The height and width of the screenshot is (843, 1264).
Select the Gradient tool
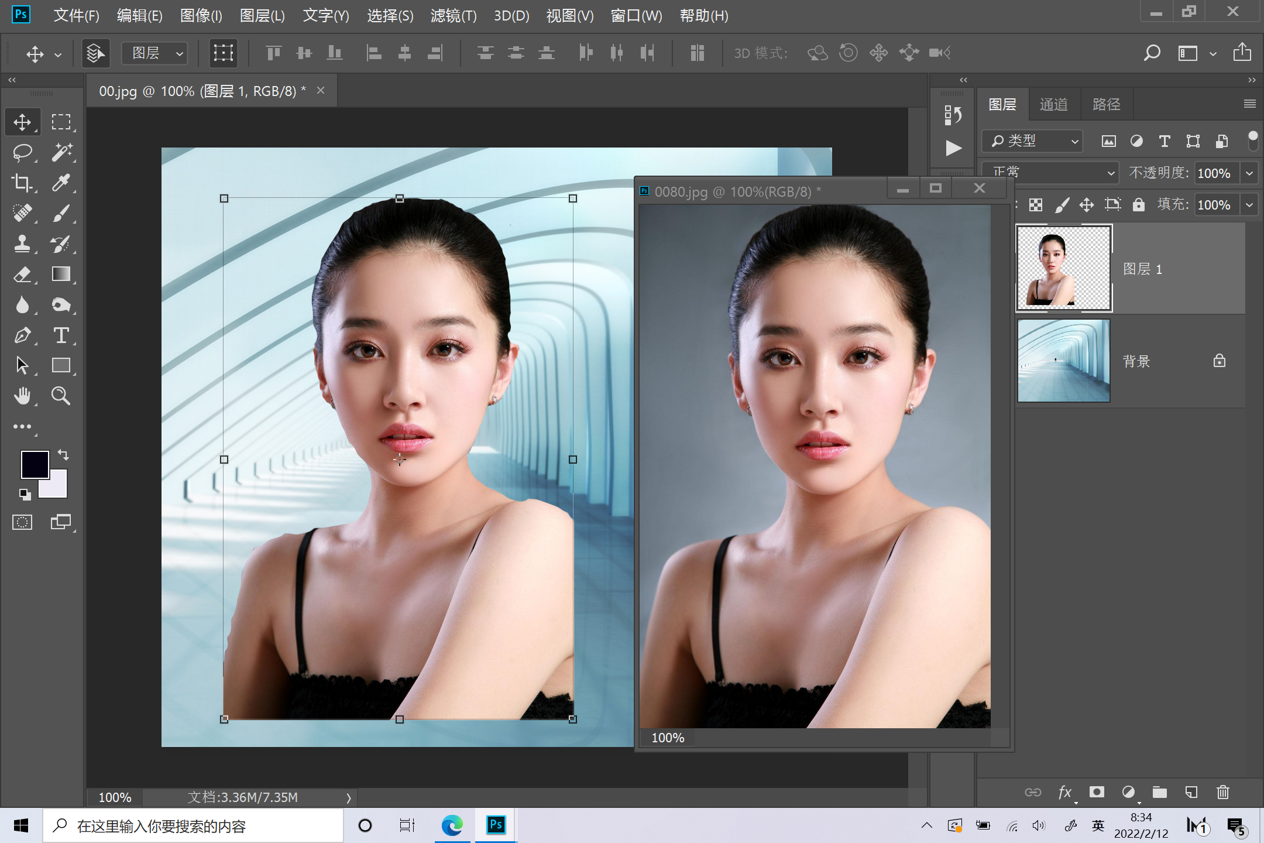[x=61, y=274]
